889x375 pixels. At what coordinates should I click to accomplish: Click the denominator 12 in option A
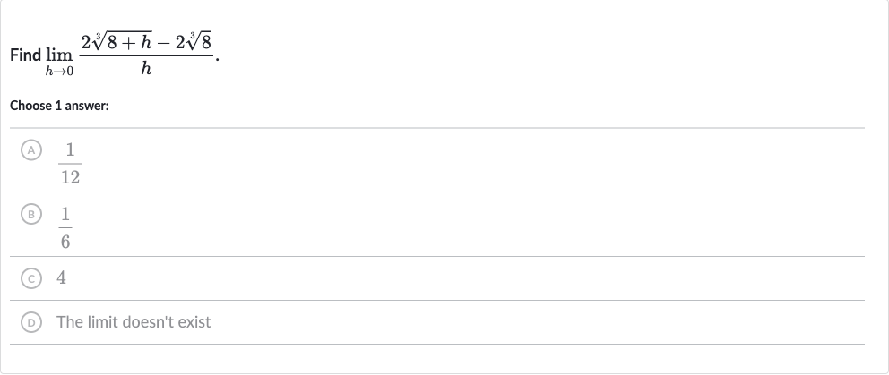[70, 177]
